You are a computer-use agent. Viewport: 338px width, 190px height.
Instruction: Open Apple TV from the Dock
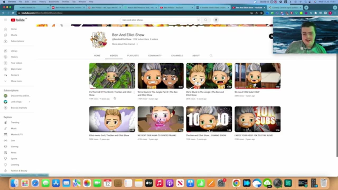(x=149, y=183)
